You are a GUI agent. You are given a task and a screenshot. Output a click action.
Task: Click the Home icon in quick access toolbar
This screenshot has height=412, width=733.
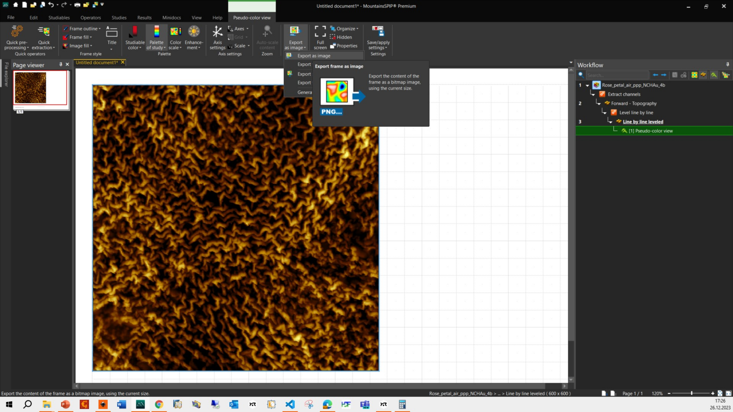pos(15,5)
